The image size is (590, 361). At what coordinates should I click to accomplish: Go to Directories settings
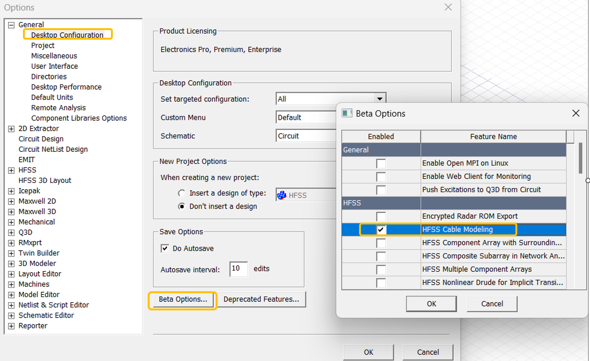[49, 77]
